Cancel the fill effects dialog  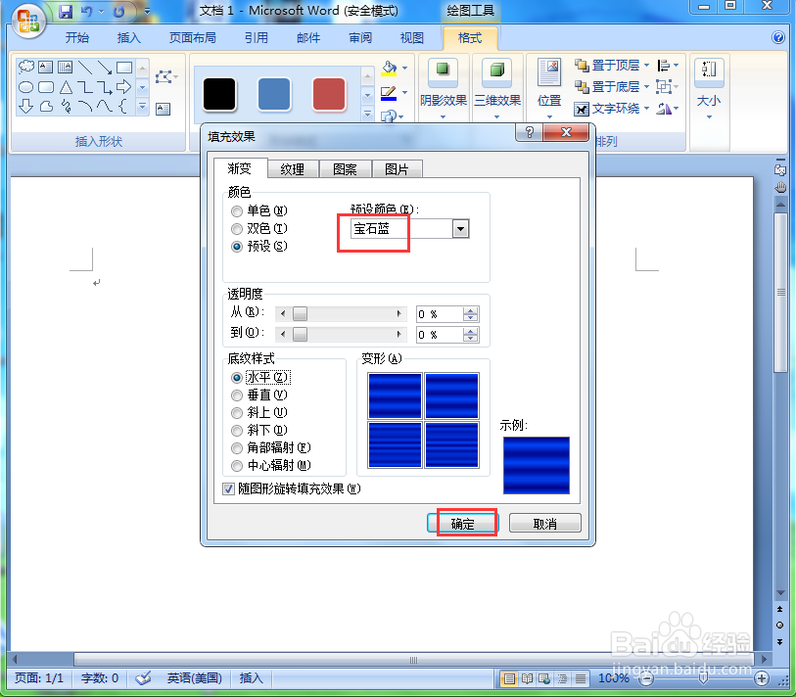tap(544, 524)
